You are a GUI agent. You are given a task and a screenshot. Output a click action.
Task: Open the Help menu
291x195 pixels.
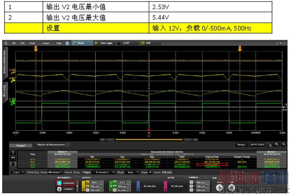tap(59, 43)
